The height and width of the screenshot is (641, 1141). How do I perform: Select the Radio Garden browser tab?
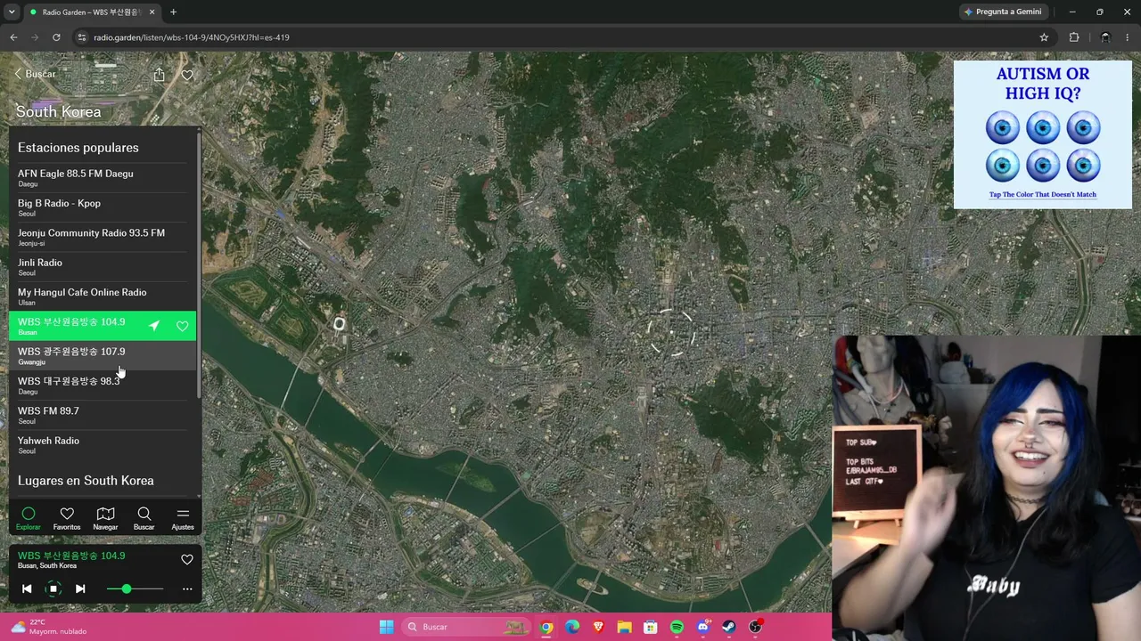pyautogui.click(x=92, y=12)
